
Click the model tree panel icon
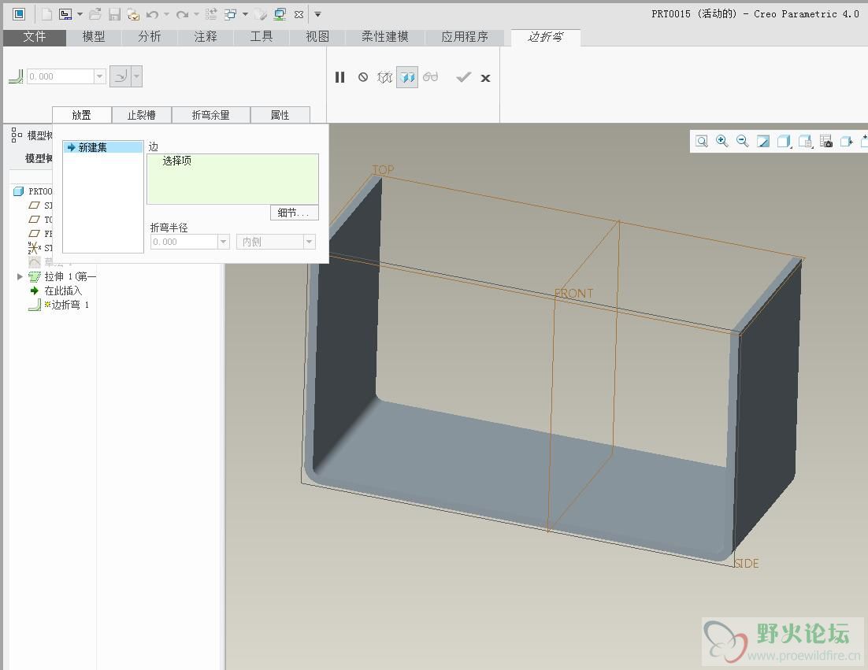click(x=17, y=135)
